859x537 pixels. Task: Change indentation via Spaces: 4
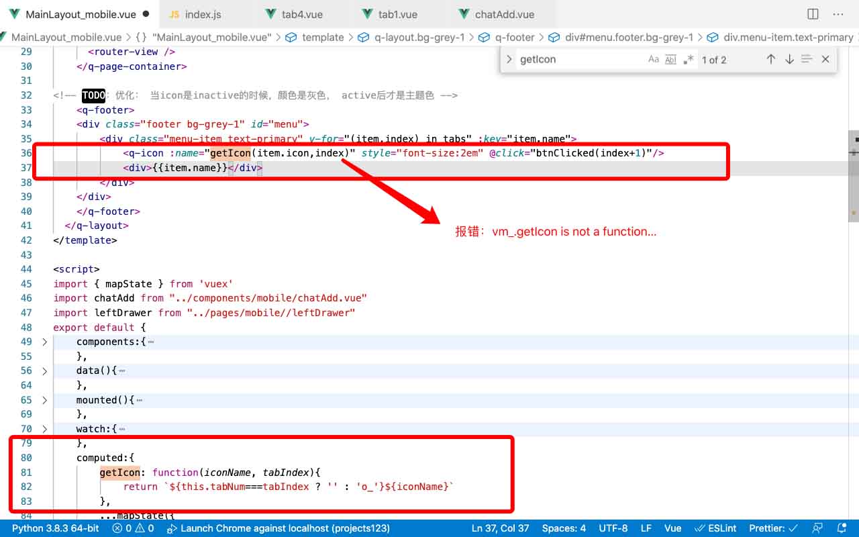(x=564, y=528)
